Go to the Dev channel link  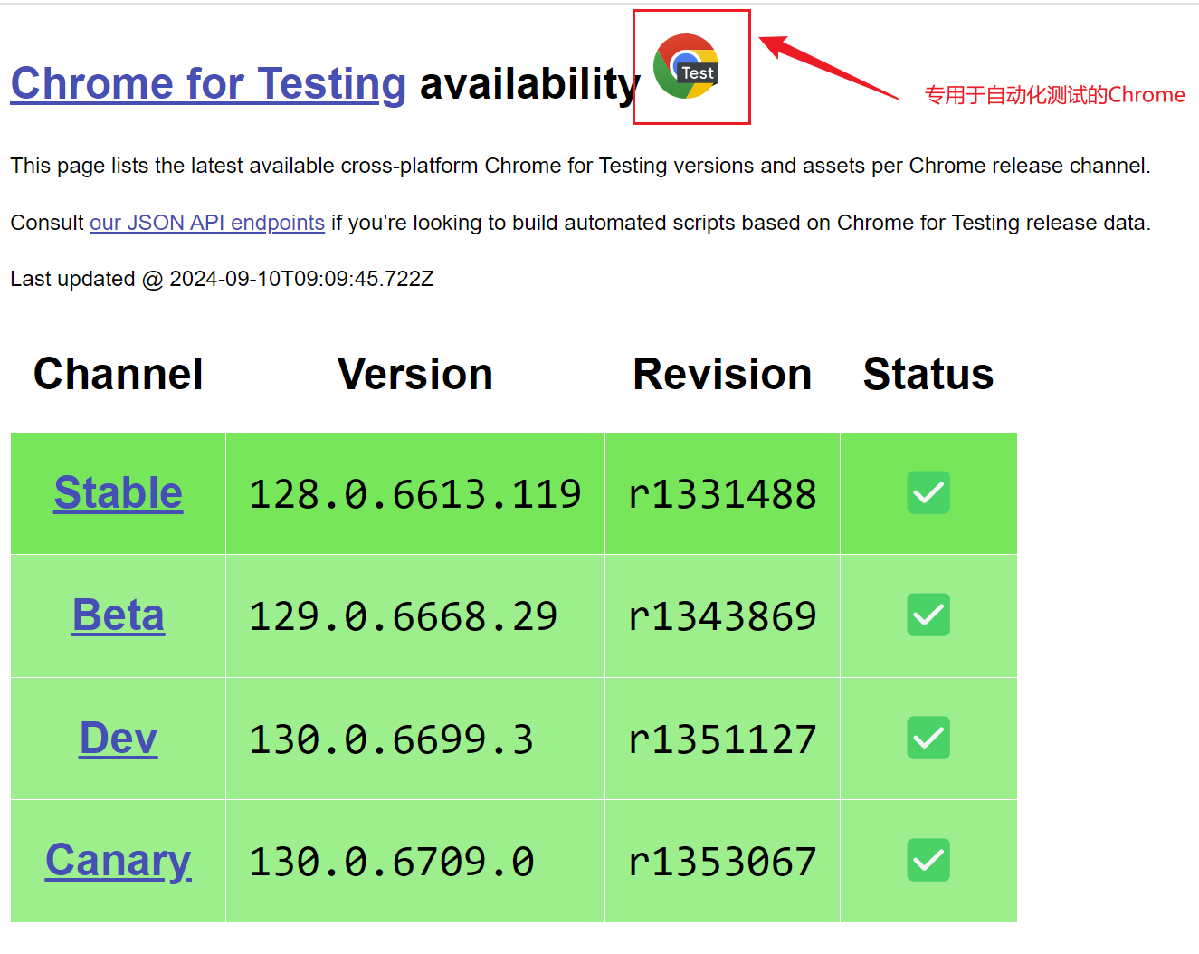click(x=119, y=739)
